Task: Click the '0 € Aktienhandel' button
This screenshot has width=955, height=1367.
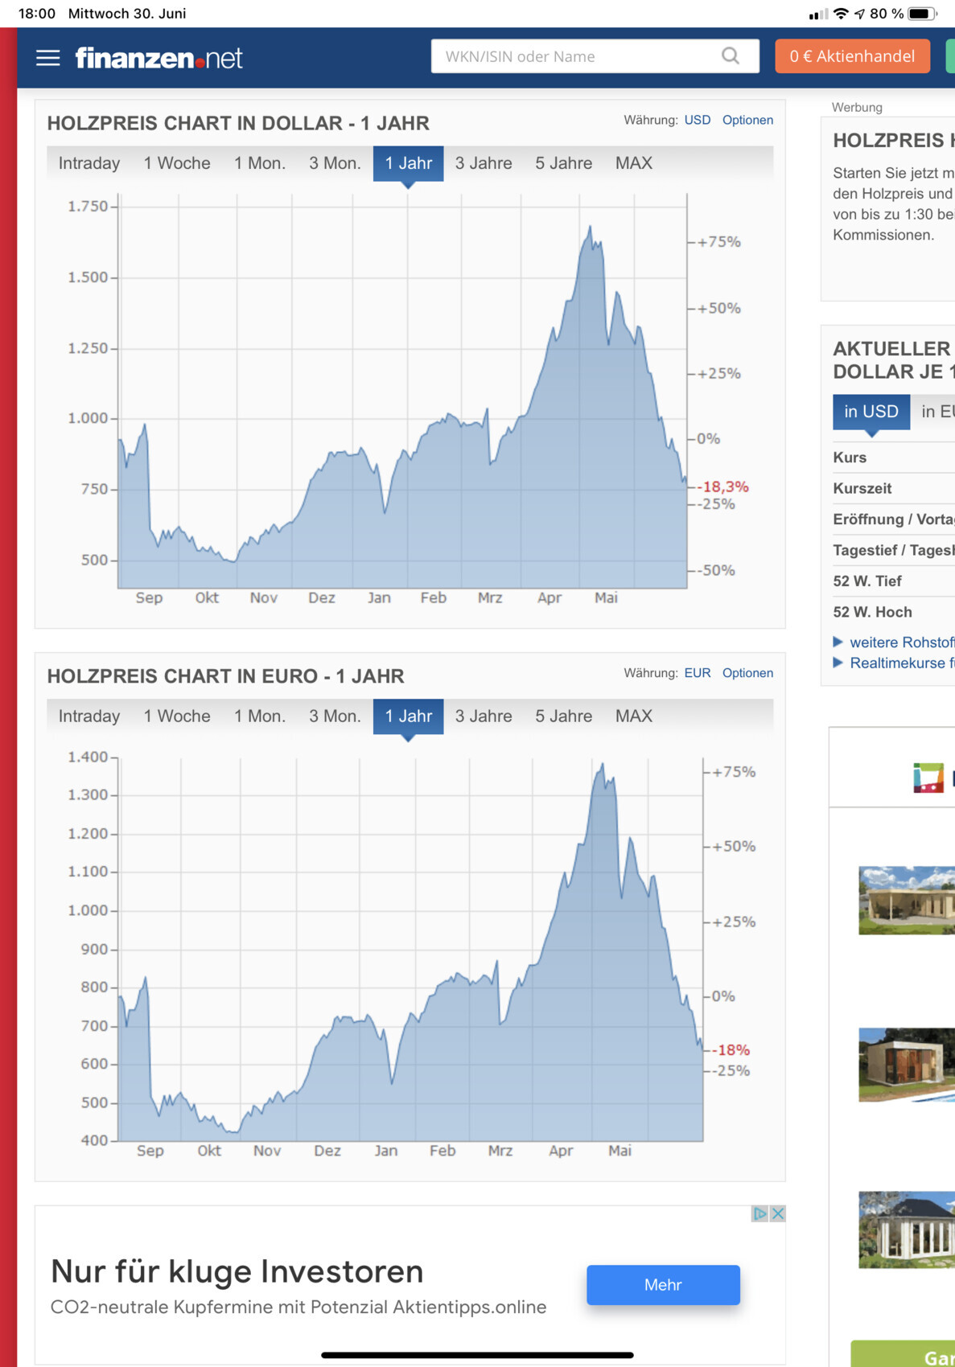Action: pyautogui.click(x=851, y=56)
